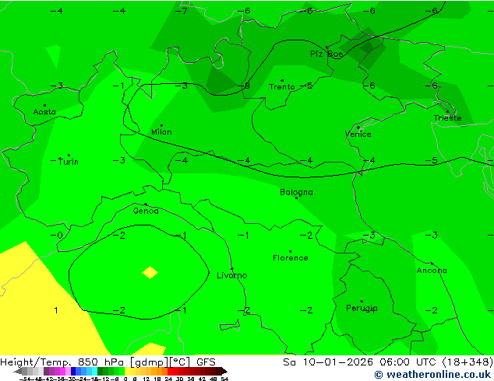
Task: Click the Genoa city label
Action: tap(146, 211)
